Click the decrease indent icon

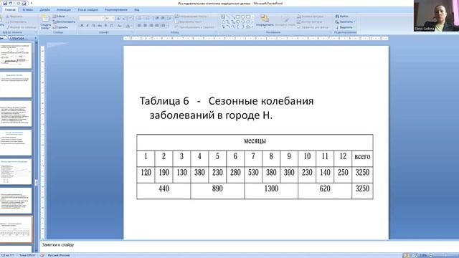(157, 18)
